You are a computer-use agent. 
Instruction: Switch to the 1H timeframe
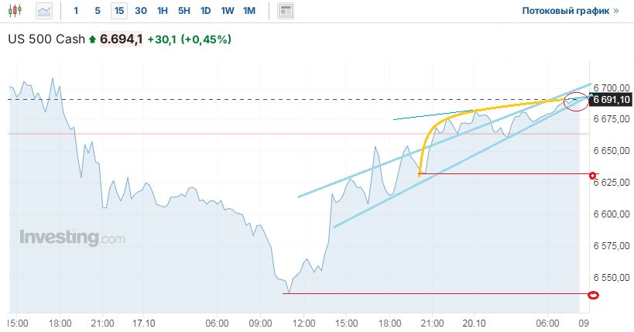(x=162, y=11)
